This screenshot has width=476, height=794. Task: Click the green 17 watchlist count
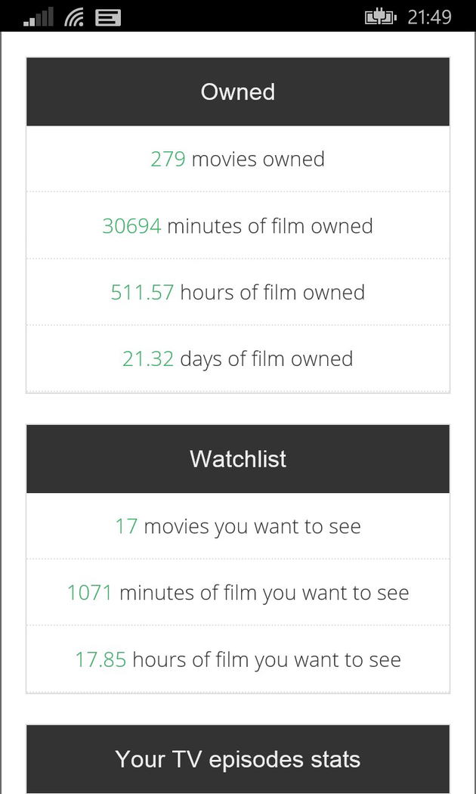[x=126, y=526]
